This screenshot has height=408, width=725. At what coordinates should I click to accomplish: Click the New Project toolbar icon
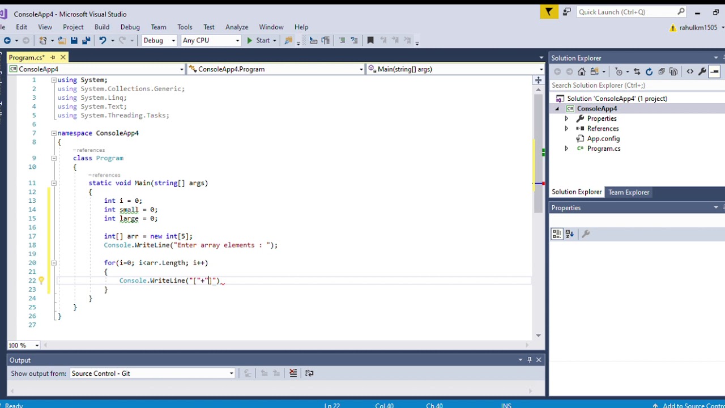click(43, 40)
